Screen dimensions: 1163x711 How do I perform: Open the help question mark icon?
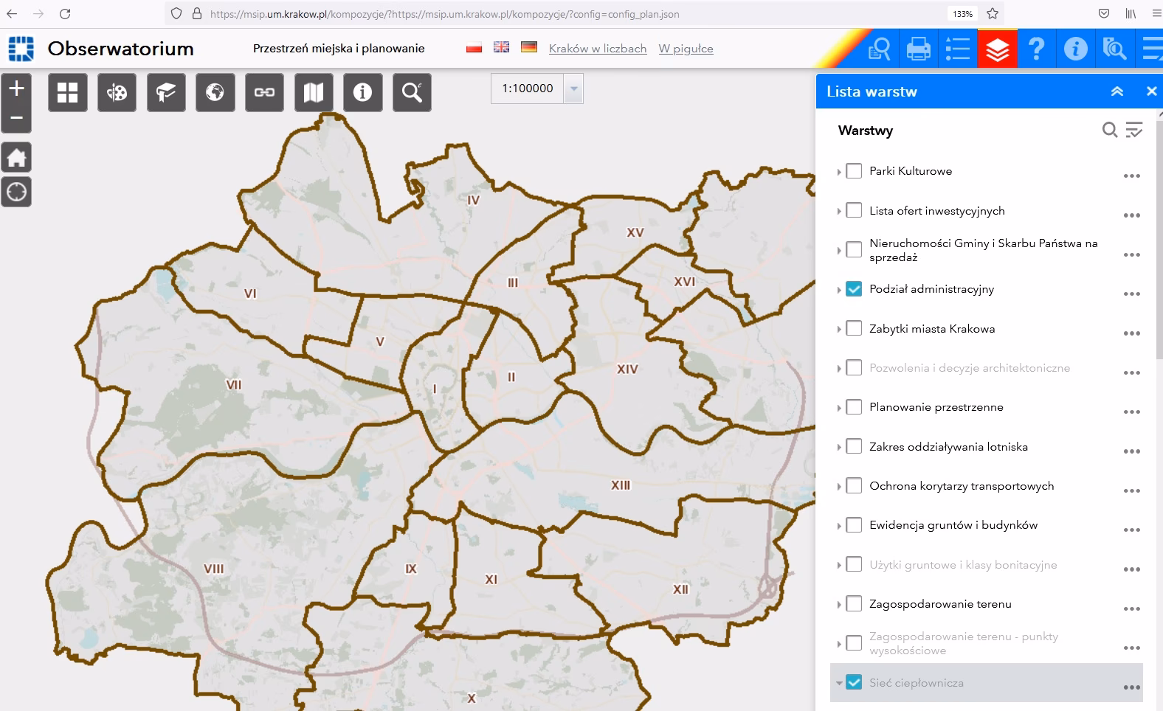point(1036,49)
